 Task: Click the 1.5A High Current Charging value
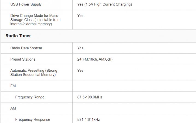[x=105, y=4]
